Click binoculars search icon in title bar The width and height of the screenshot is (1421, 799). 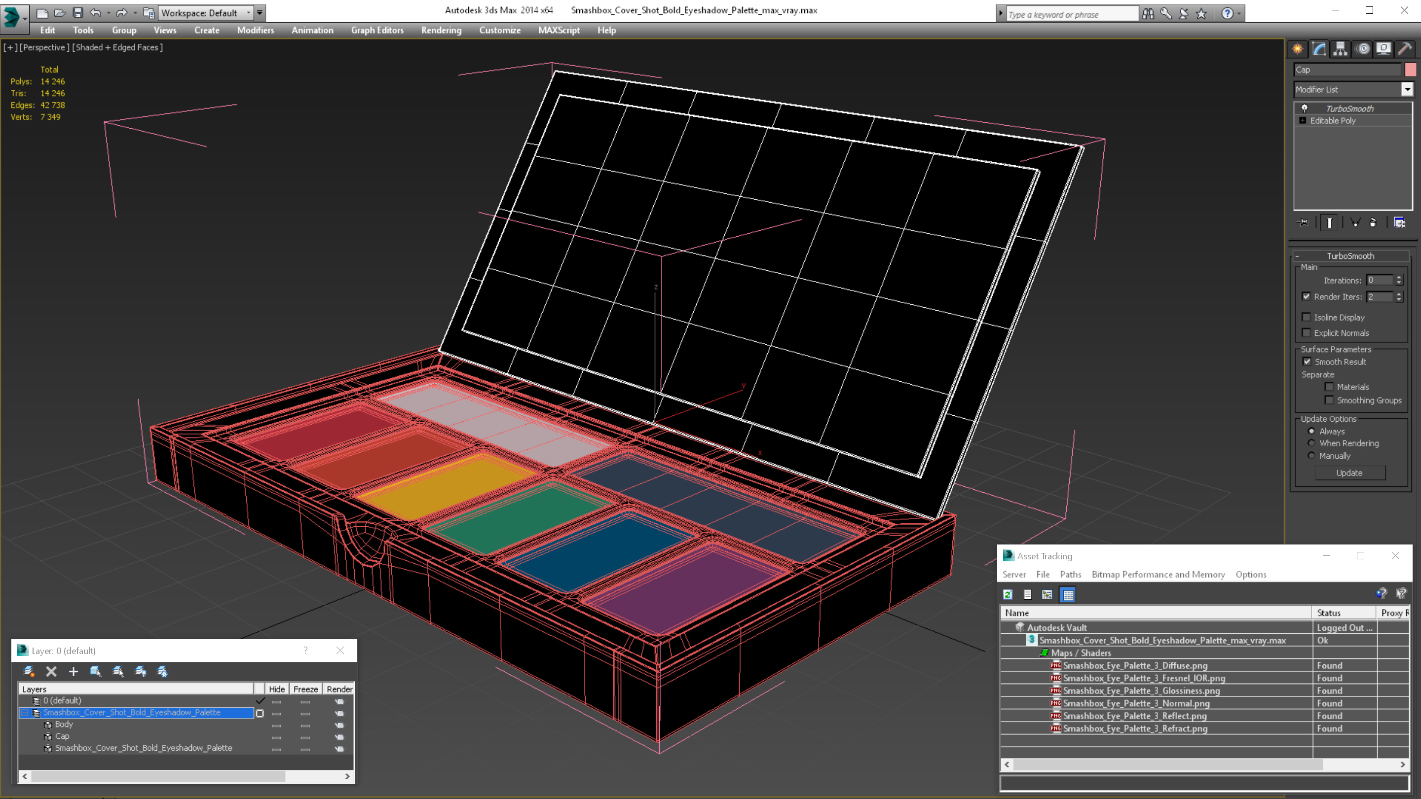point(1148,13)
